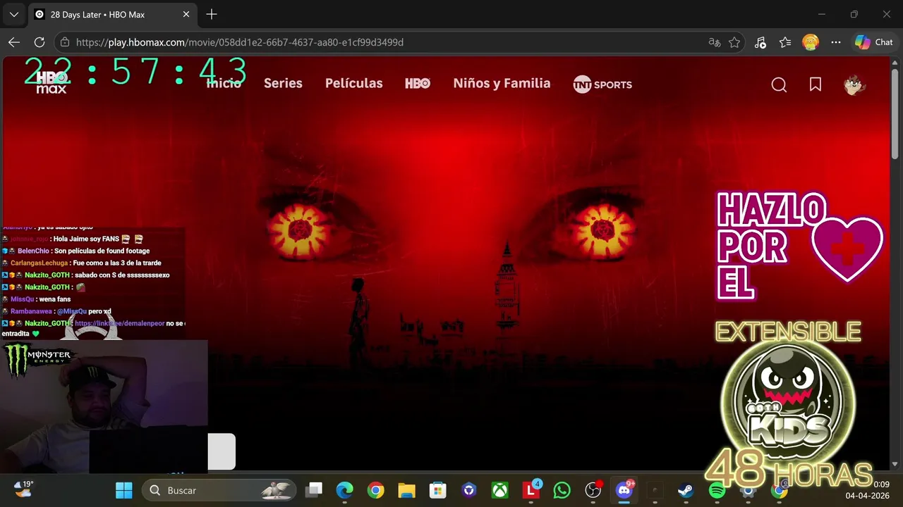The image size is (903, 507).
Task: Click the translate page icon in address bar
Action: click(x=715, y=42)
